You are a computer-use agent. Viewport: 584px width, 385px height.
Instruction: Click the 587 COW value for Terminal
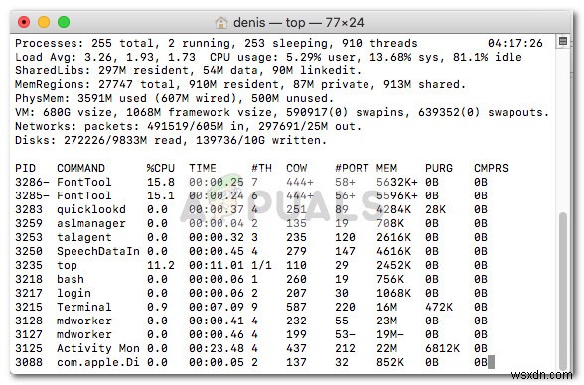tap(296, 307)
